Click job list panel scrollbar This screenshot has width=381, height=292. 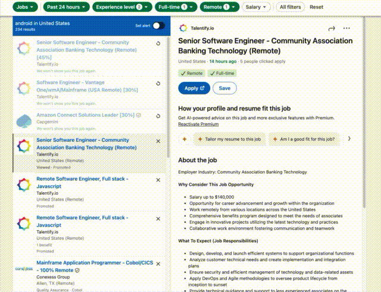point(168,97)
